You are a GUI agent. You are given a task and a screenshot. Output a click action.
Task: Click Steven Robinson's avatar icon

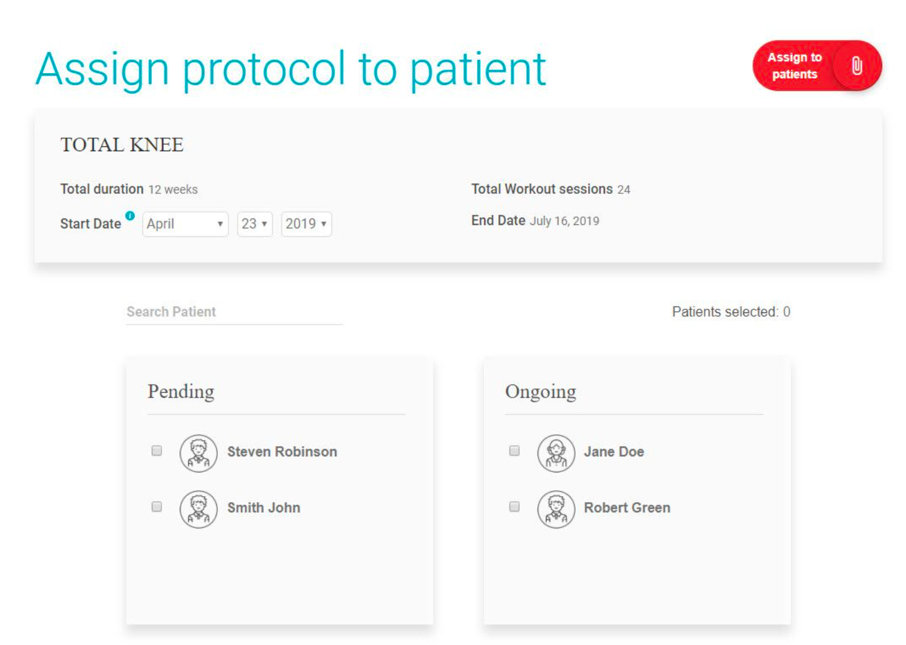click(x=198, y=453)
